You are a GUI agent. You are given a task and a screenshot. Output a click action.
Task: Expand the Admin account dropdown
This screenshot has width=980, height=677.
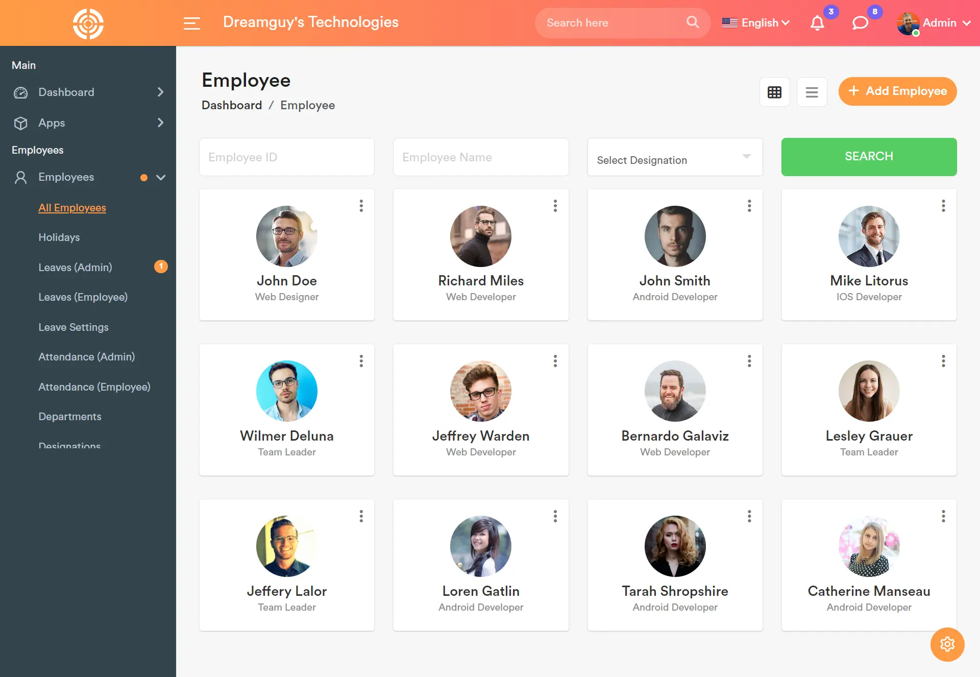click(941, 23)
